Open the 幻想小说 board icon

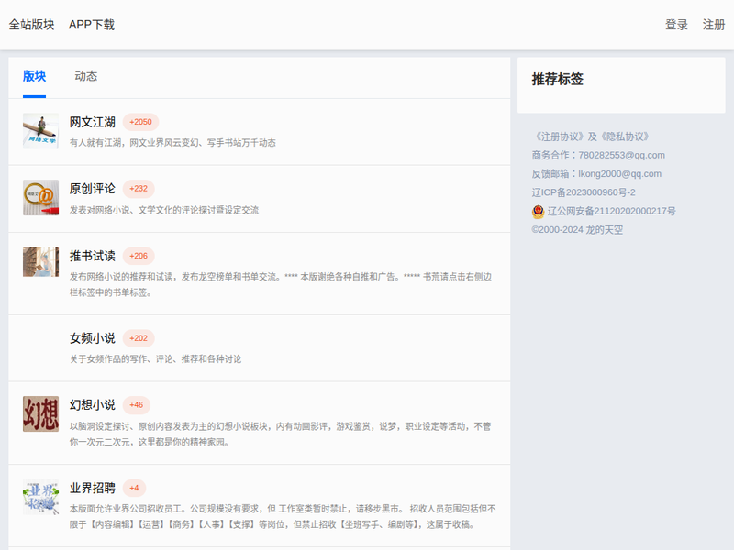click(x=40, y=413)
